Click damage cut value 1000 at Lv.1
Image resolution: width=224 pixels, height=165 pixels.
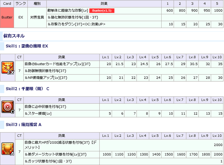click(x=107, y=155)
